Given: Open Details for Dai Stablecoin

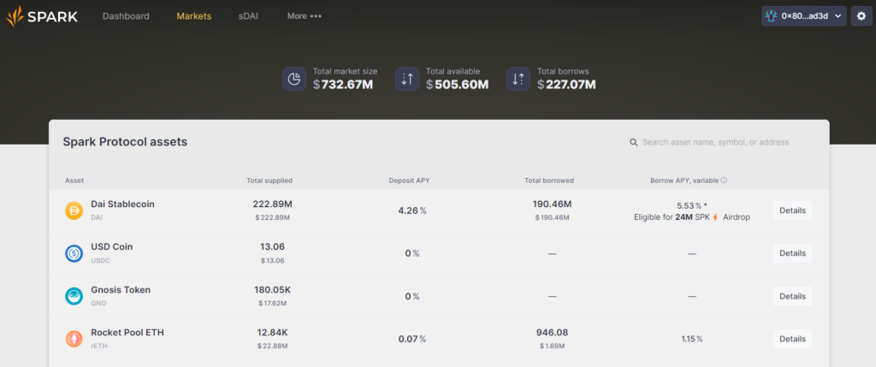Looking at the screenshot, I should (792, 210).
